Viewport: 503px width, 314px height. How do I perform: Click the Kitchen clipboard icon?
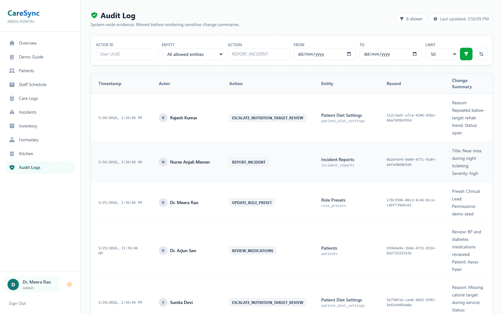(12, 154)
